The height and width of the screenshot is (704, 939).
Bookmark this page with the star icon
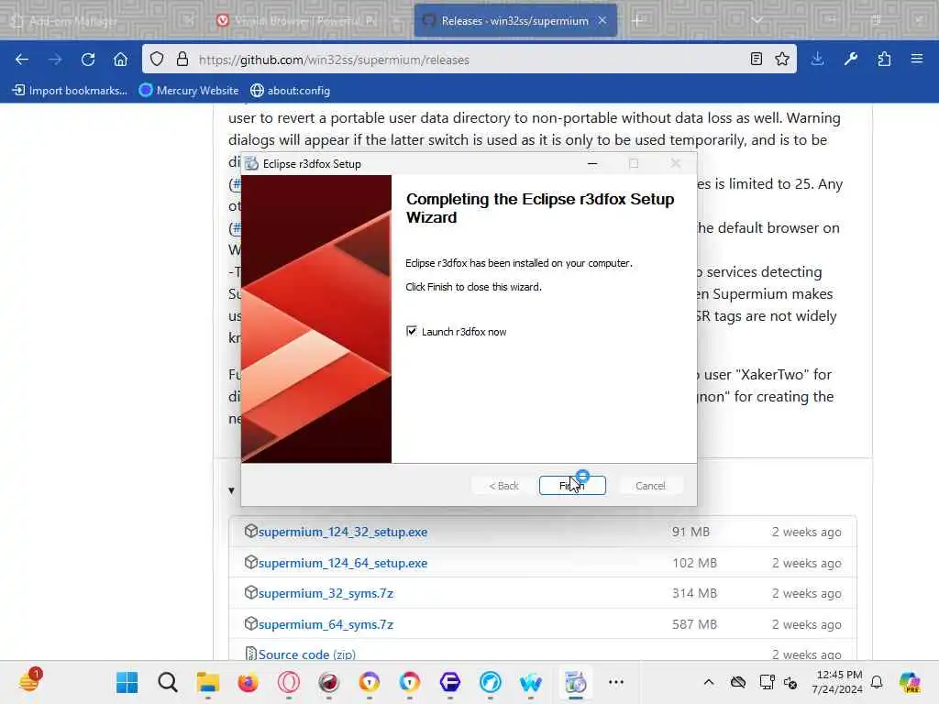[x=782, y=60]
